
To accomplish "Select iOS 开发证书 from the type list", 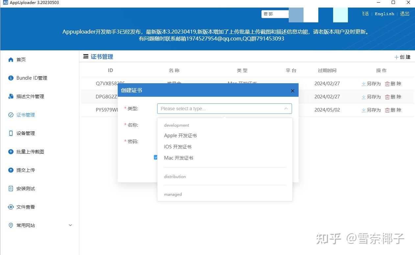I will click(178, 146).
